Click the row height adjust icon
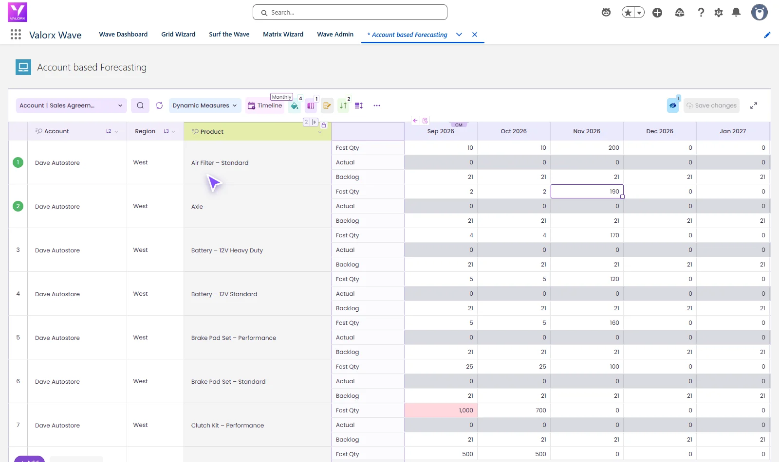The width and height of the screenshot is (779, 462). pos(359,106)
